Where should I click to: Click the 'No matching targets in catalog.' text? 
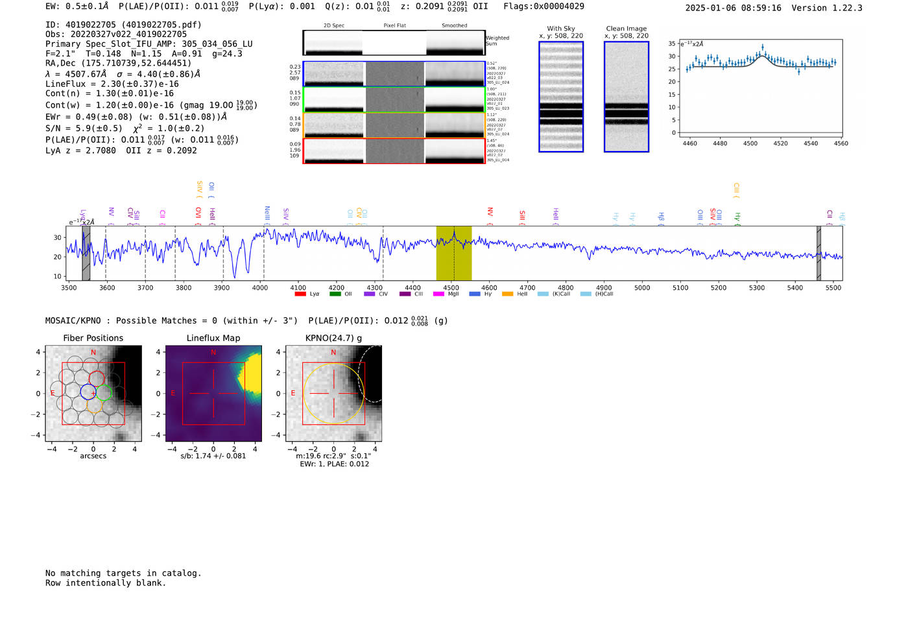pyautogui.click(x=123, y=573)
